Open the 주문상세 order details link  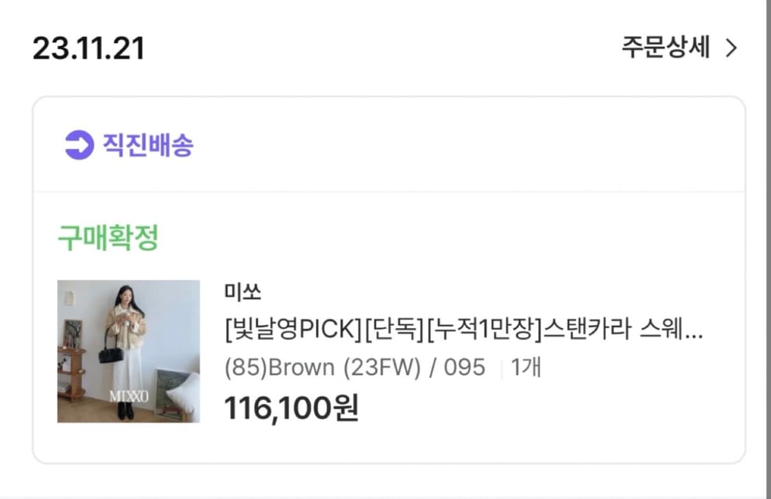pyautogui.click(x=665, y=48)
